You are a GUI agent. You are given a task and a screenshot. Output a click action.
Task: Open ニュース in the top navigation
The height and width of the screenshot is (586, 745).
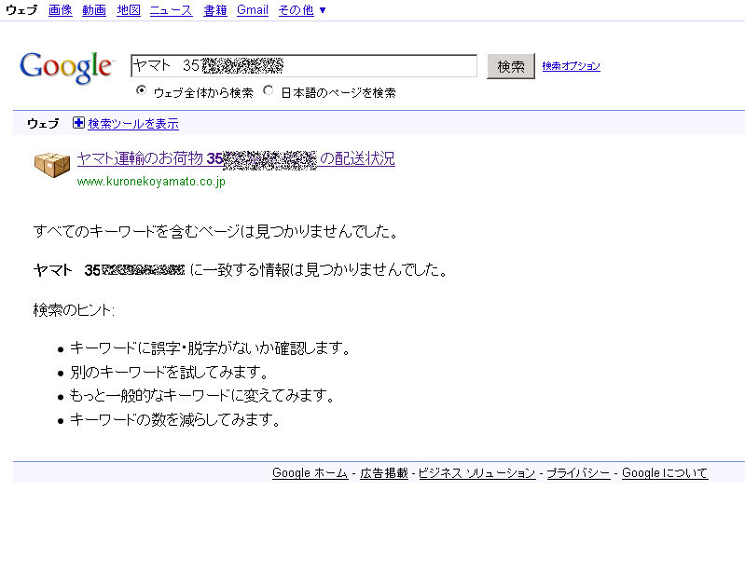pyautogui.click(x=171, y=10)
